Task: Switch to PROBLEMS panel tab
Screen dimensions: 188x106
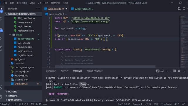Action: click(51, 71)
